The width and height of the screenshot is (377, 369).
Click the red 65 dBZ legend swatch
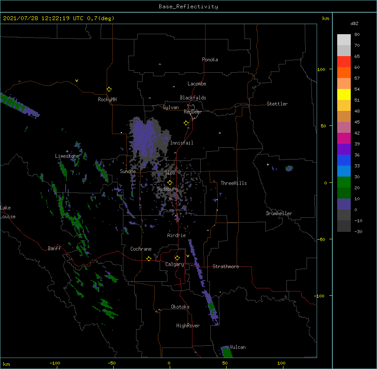click(344, 61)
